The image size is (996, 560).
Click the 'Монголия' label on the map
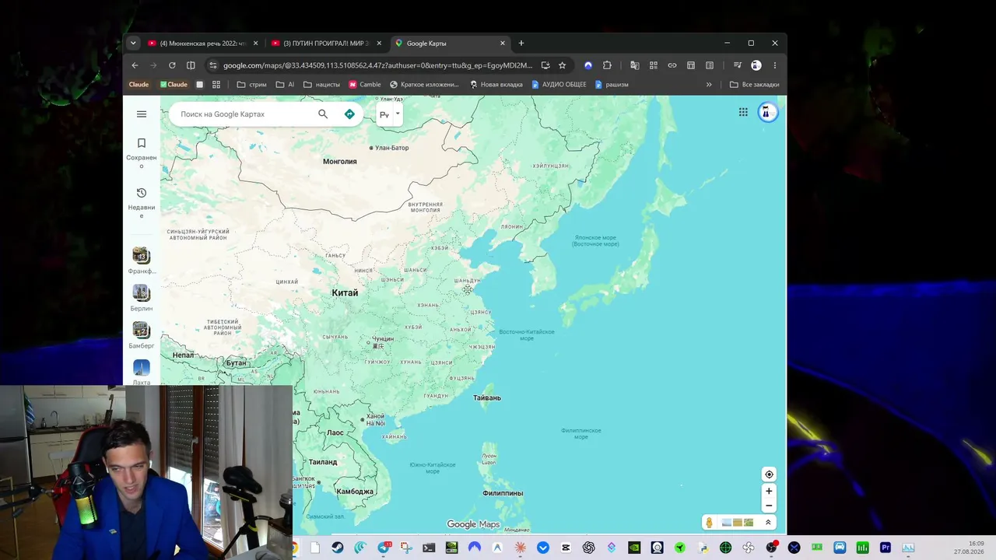[340, 162]
